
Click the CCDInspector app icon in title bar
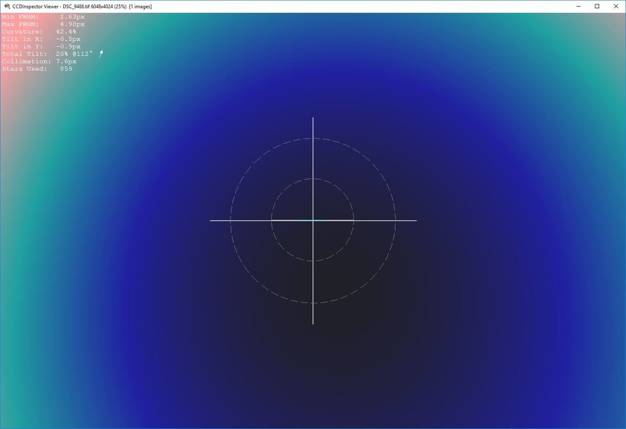coord(7,6)
